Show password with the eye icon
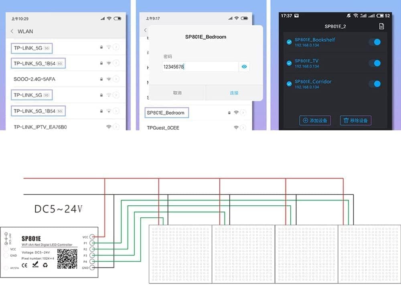The width and height of the screenshot is (401, 285). tap(244, 67)
